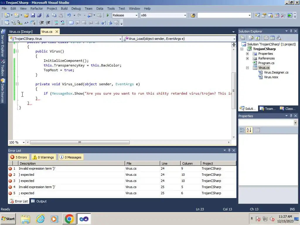Open the 100 % zoom dropdown
Screen dimensions: 300x225
24,142
